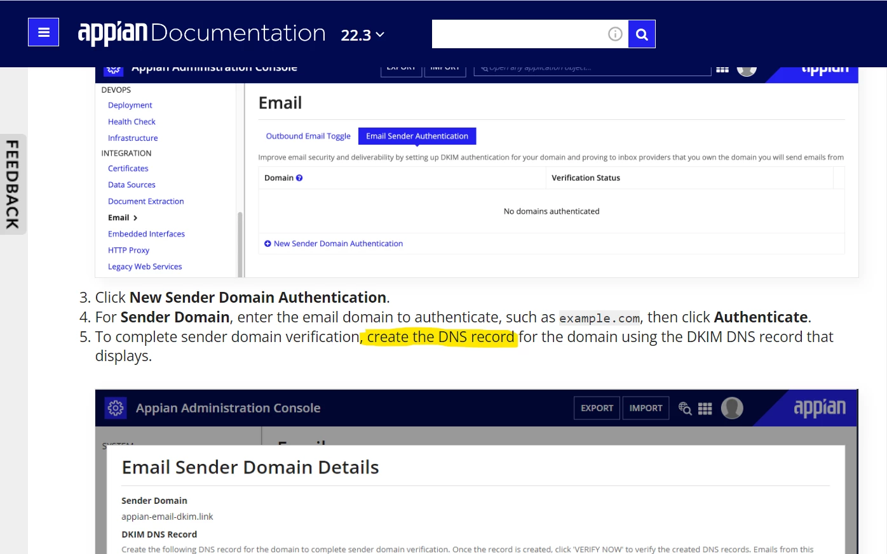
Task: Open the hamburger navigation menu
Action: (x=43, y=32)
